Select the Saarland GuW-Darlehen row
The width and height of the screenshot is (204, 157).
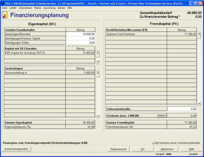[151, 34]
